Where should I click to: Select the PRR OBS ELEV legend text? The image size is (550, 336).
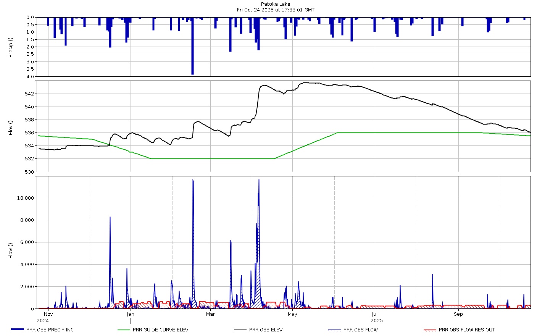tap(266, 330)
